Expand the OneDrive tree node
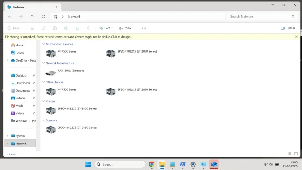This screenshot has width=302, height=170. (x=7, y=60)
